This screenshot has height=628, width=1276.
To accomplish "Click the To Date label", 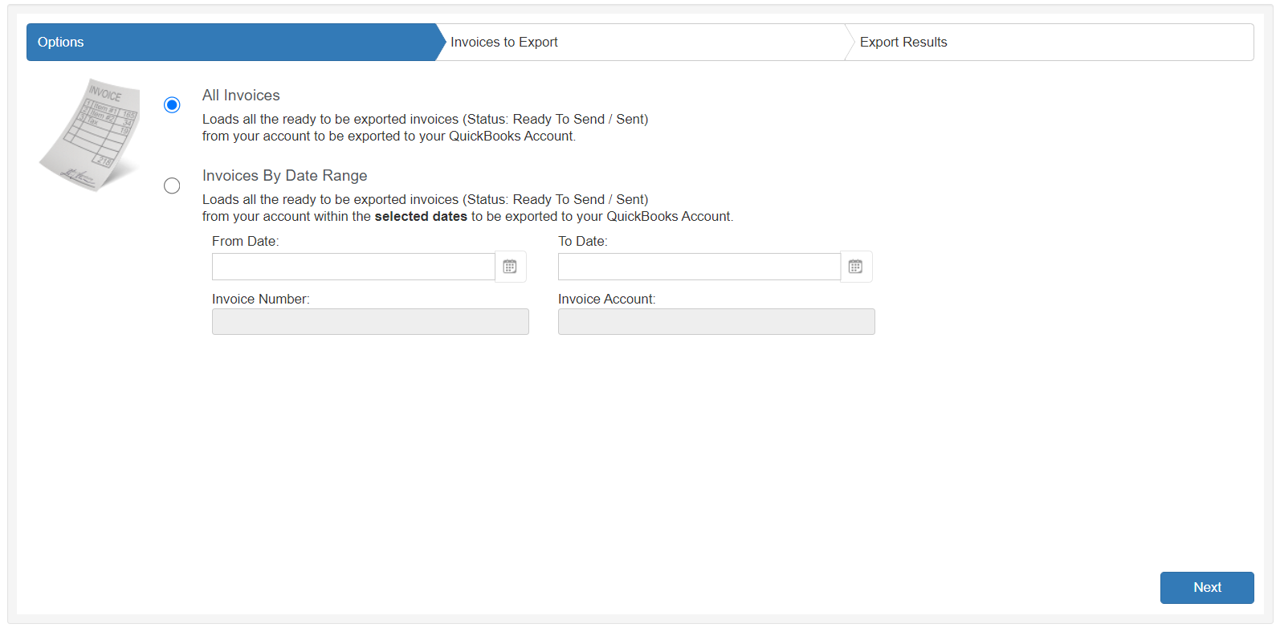I will pyautogui.click(x=582, y=242).
